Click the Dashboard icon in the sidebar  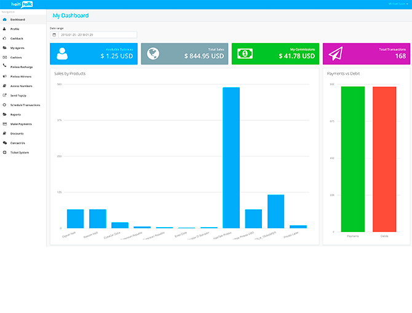(5, 20)
